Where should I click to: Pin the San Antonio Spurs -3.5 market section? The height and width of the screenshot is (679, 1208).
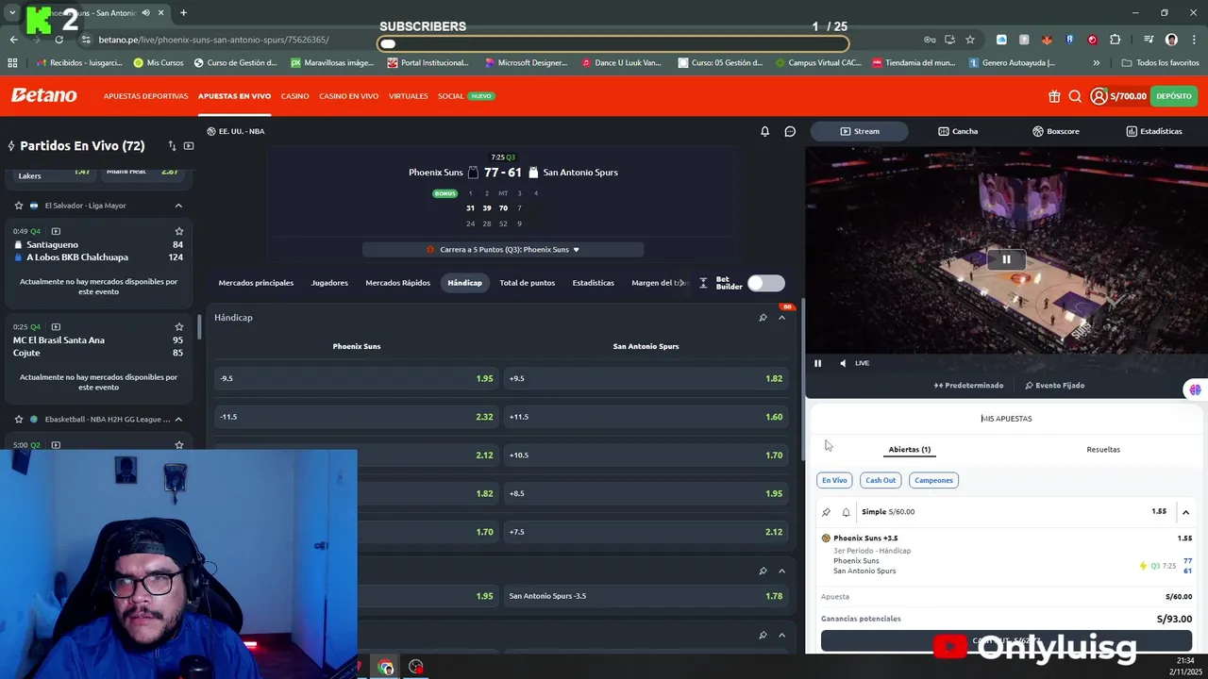pos(763,571)
